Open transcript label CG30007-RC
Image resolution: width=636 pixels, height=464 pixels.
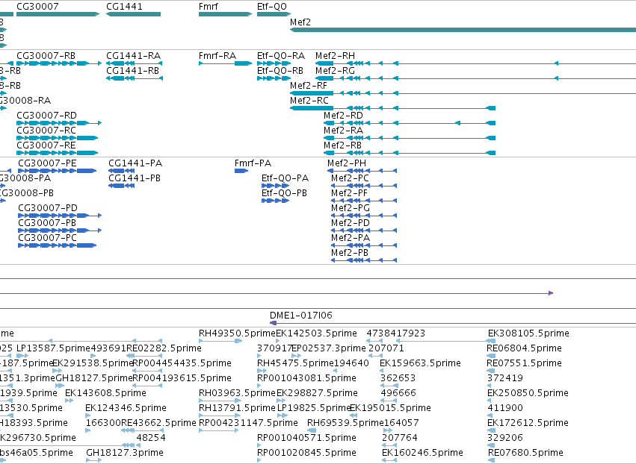[46, 131]
